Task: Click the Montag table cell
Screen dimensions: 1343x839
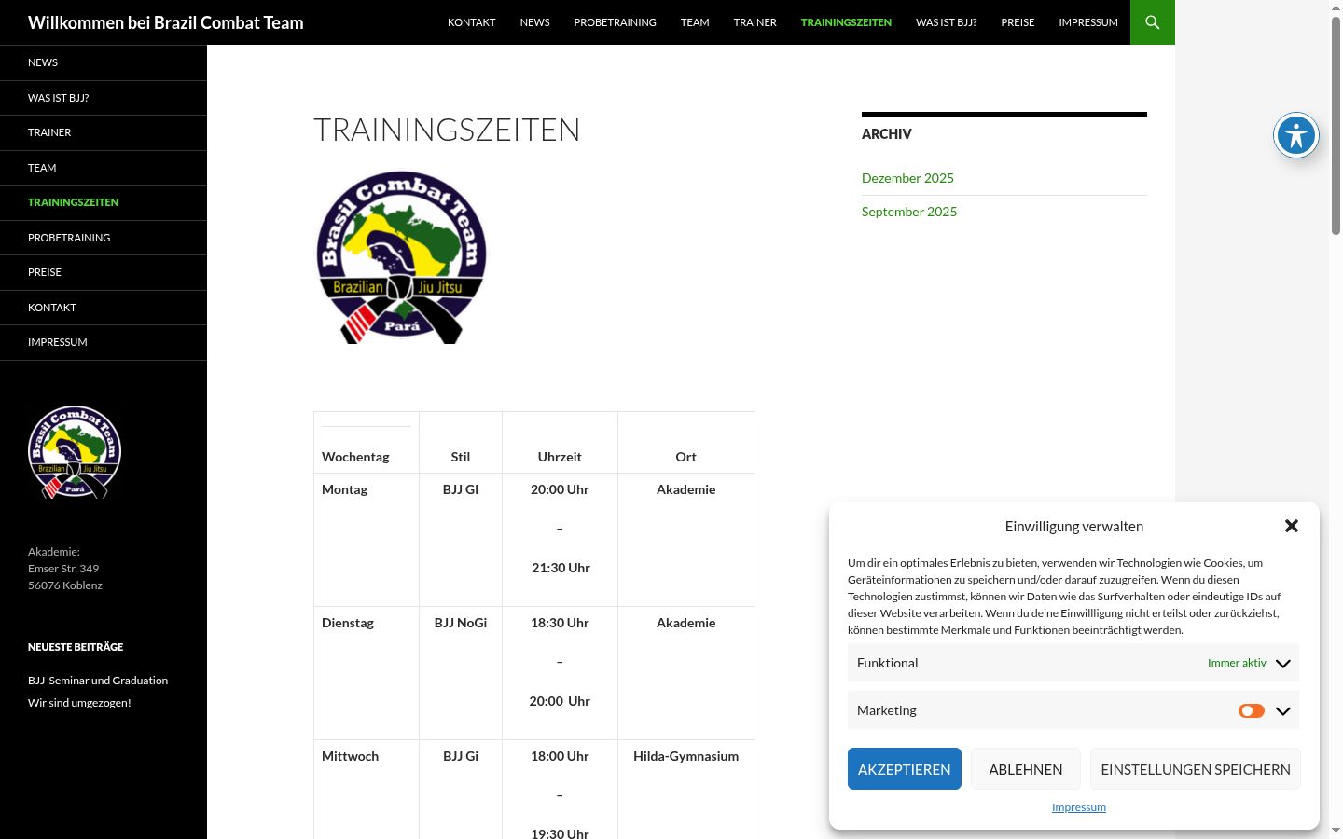Action: (367, 540)
